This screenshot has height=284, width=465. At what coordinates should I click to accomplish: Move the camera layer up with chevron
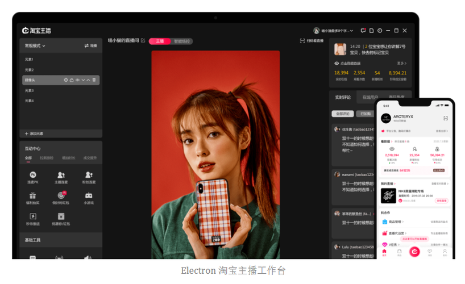pos(88,80)
